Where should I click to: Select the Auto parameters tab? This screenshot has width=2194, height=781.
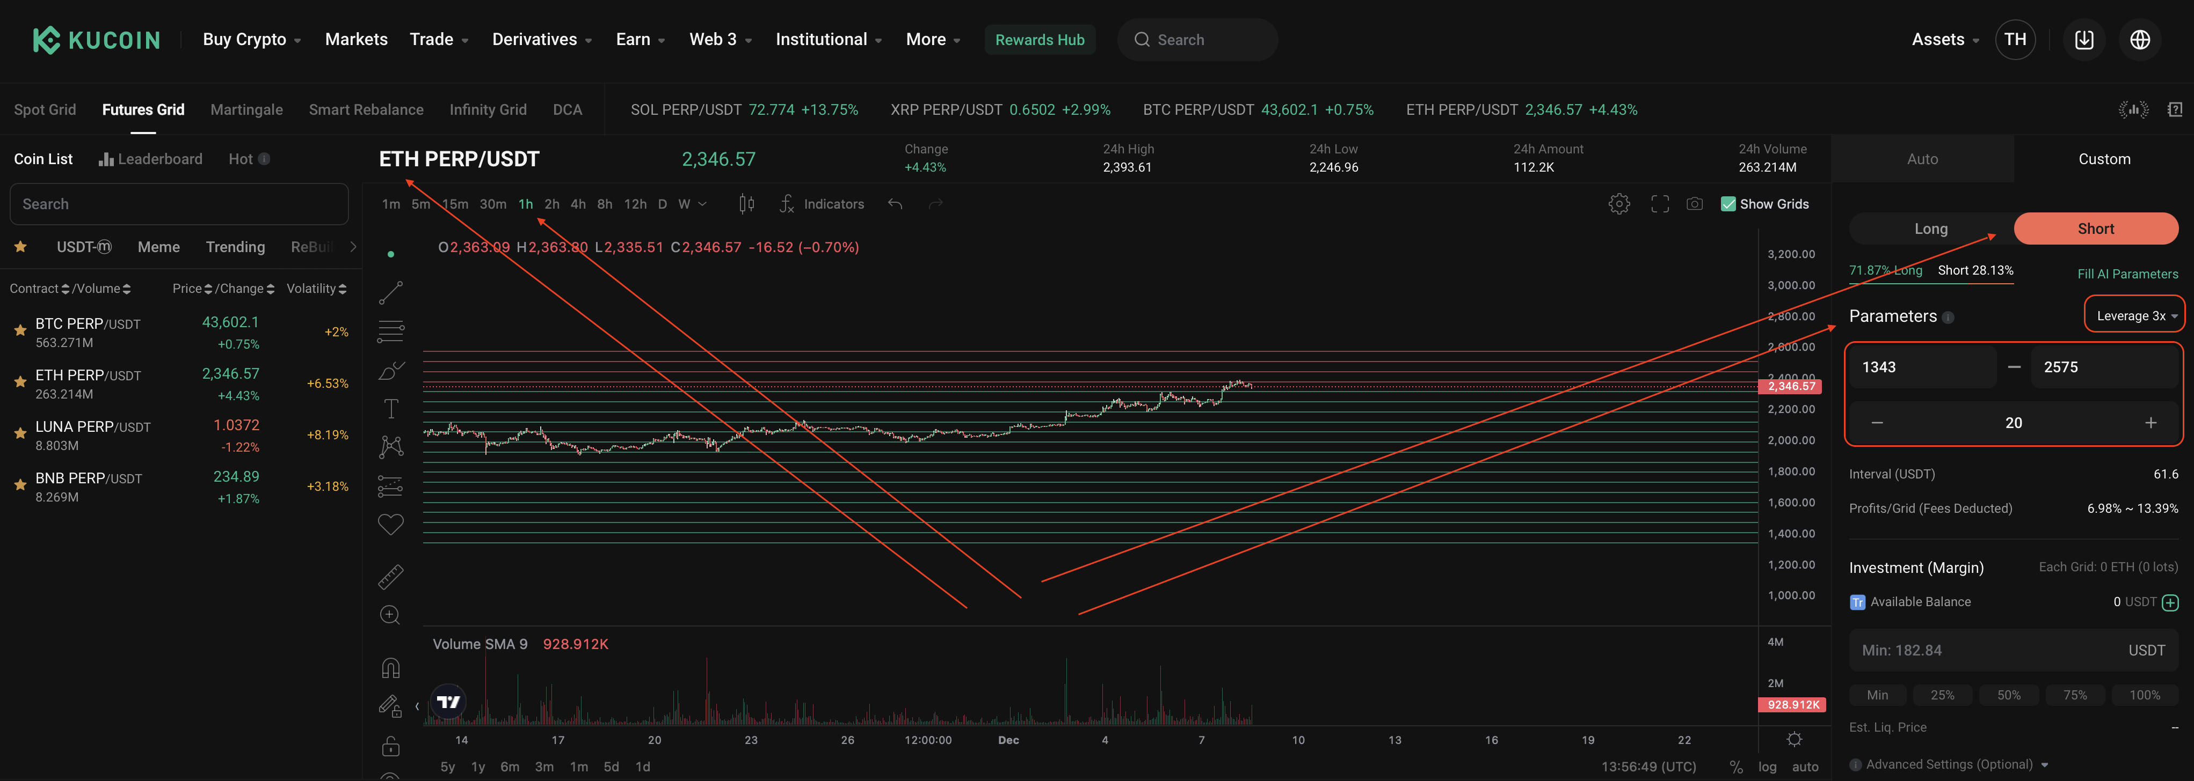(1921, 159)
